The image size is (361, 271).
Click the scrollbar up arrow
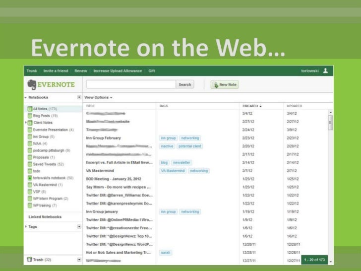[331, 113]
